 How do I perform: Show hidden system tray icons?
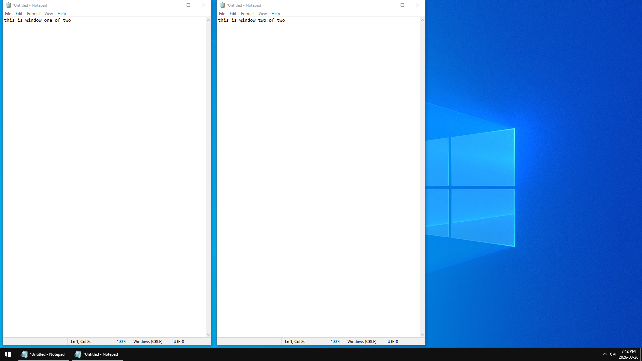605,354
